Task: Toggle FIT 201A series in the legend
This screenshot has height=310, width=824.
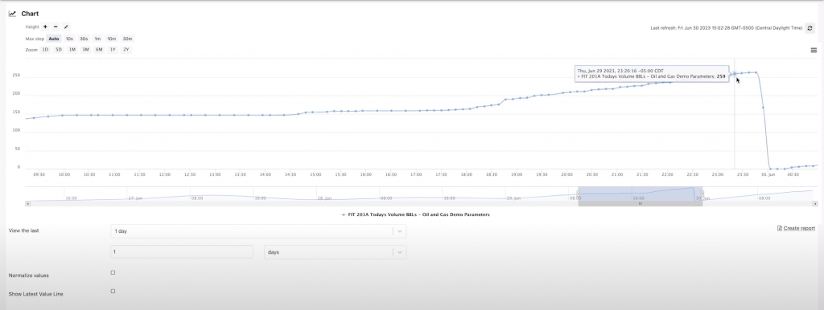Action: [416, 214]
